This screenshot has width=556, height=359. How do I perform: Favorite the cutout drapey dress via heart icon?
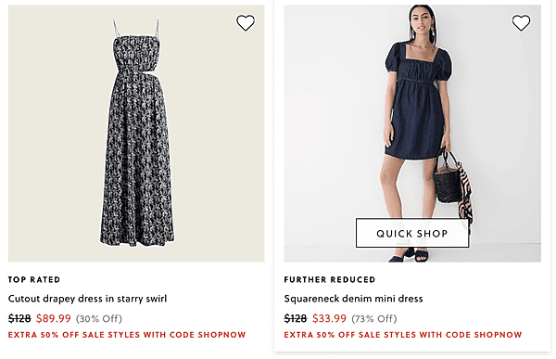pyautogui.click(x=246, y=22)
